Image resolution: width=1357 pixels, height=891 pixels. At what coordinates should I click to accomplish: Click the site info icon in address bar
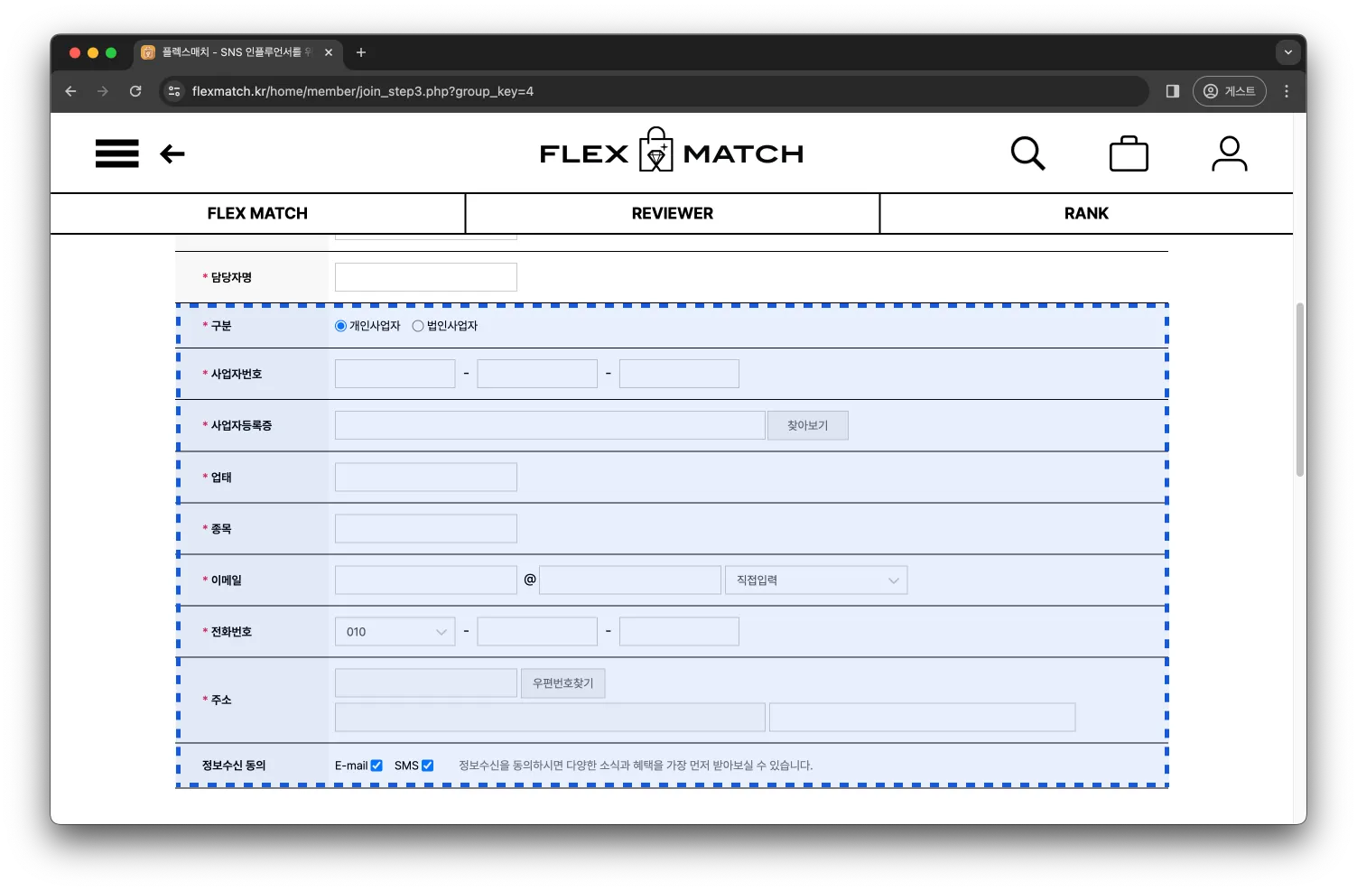point(175,91)
